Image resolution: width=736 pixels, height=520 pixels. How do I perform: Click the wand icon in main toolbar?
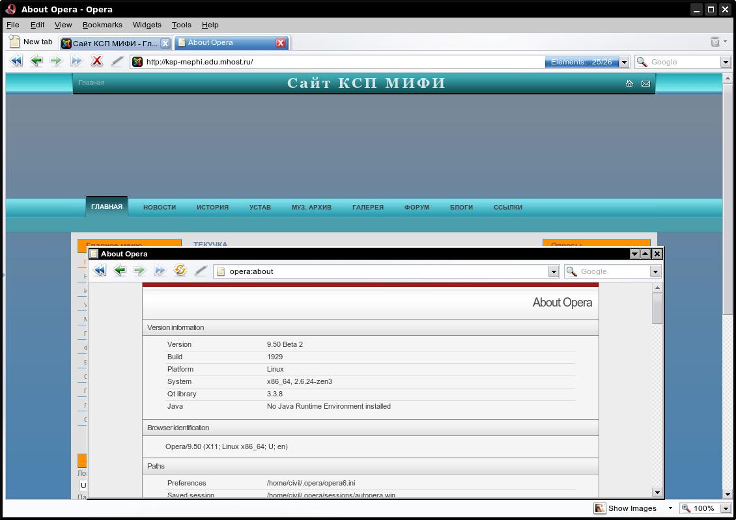tap(117, 61)
